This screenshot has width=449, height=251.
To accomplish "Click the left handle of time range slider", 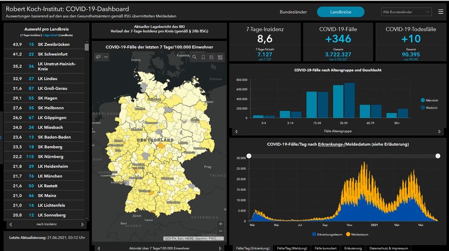I will [249, 156].
